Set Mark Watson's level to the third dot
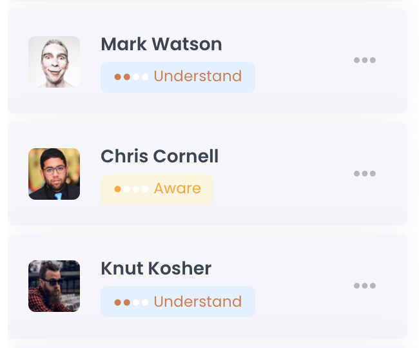This screenshot has height=348, width=419. point(136,77)
